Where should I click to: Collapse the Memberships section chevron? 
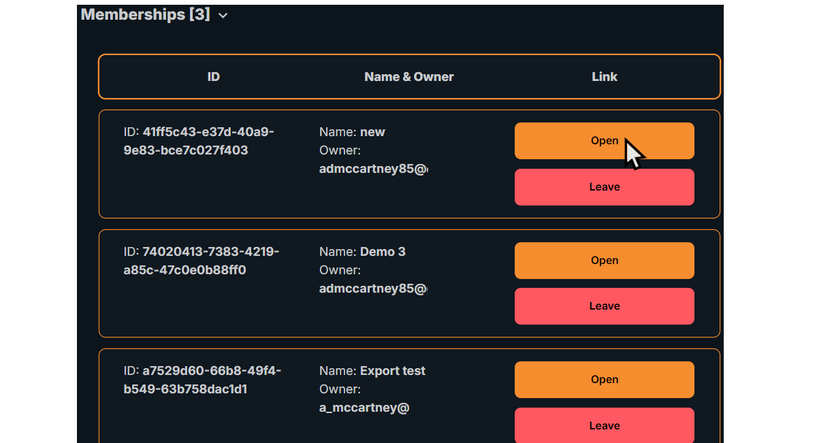tap(223, 16)
